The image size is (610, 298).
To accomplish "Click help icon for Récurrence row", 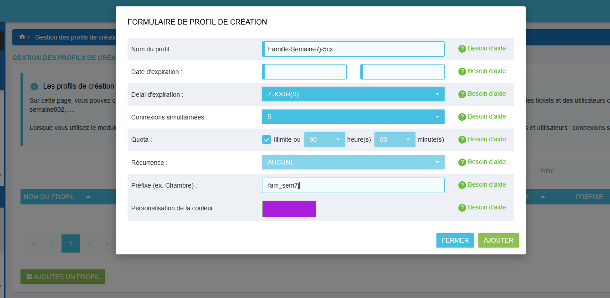I will pyautogui.click(x=462, y=162).
